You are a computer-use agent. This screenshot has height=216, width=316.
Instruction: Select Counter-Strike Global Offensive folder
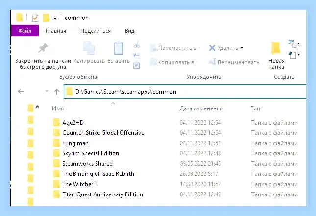tap(103, 133)
